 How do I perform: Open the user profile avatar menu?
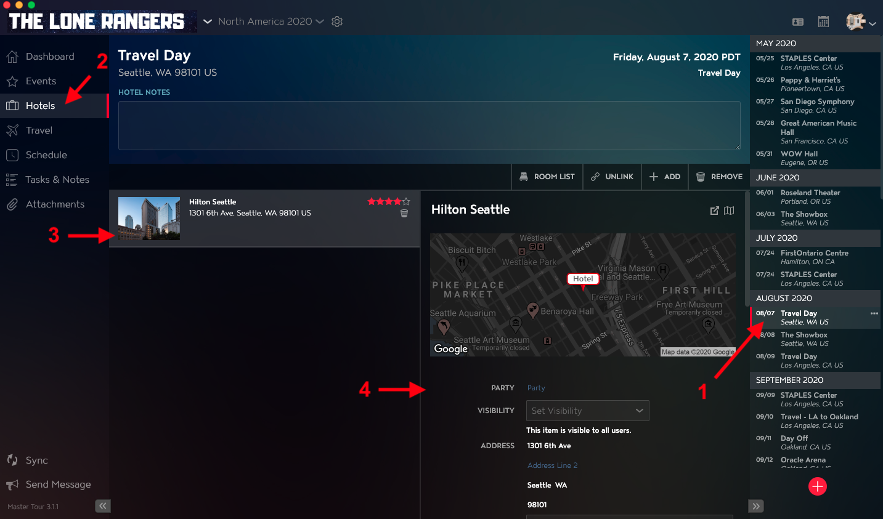click(x=861, y=22)
